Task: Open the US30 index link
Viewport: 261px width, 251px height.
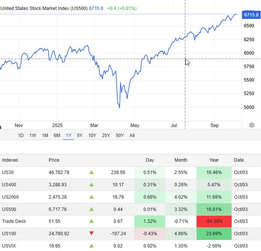Action: (8, 172)
